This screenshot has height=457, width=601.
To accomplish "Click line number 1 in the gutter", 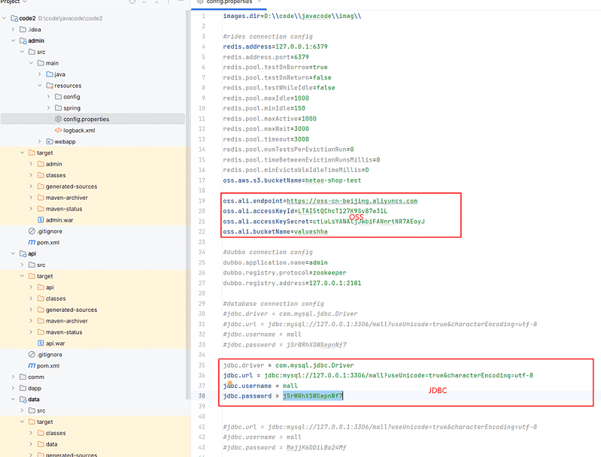I will pyautogui.click(x=203, y=16).
